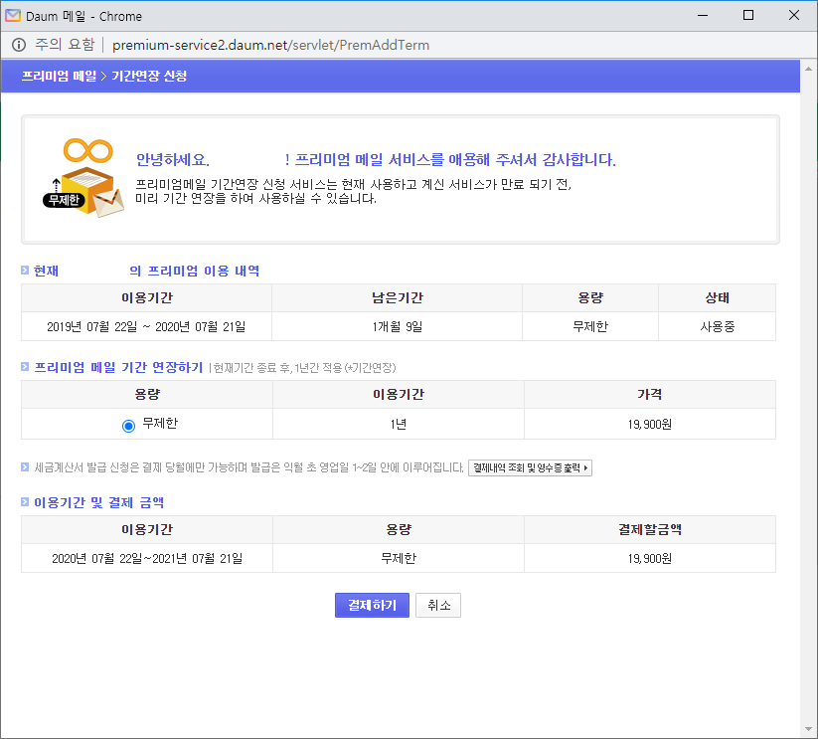The height and width of the screenshot is (739, 818).
Task: Click the 사용중 status cell
Action: pyautogui.click(x=718, y=326)
